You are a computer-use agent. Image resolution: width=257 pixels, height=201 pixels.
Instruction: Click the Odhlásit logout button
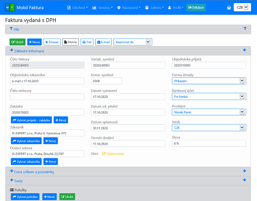pos(196,8)
